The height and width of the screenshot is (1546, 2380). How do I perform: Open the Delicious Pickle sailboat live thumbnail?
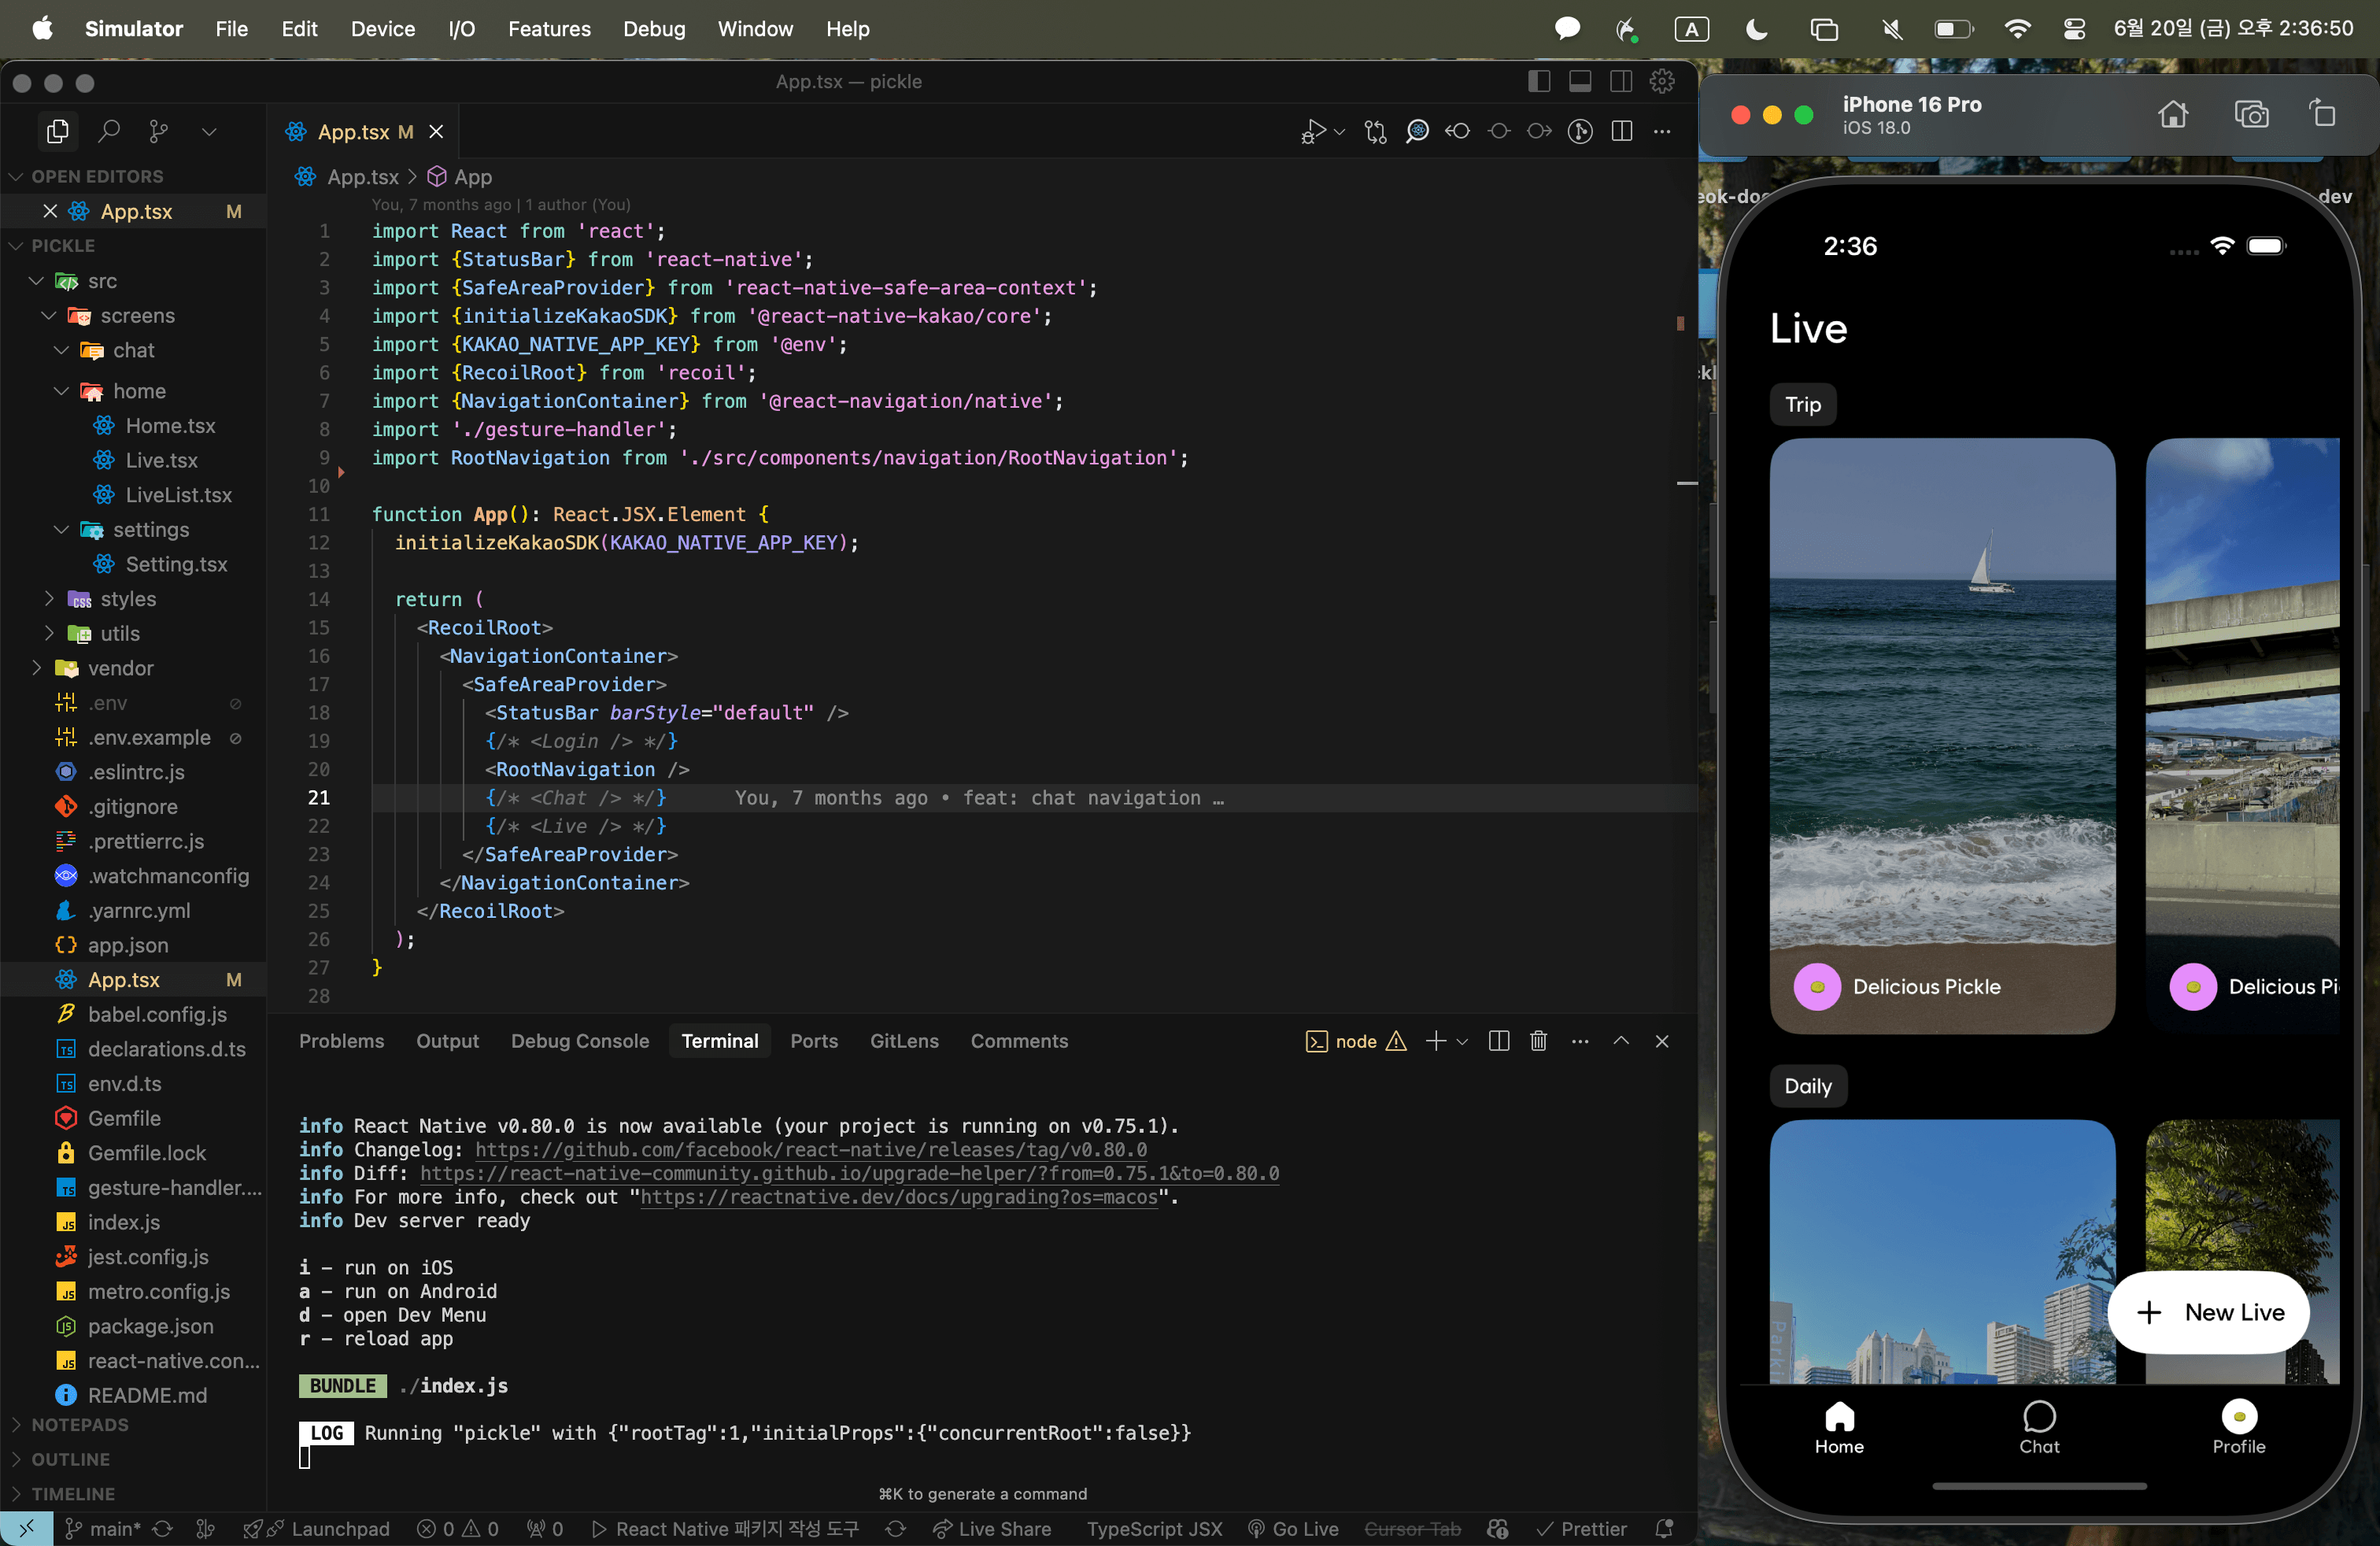(x=1942, y=735)
